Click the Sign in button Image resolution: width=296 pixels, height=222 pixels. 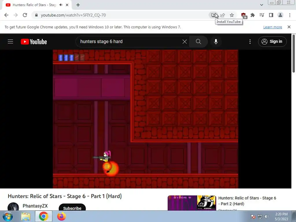pos(272,42)
